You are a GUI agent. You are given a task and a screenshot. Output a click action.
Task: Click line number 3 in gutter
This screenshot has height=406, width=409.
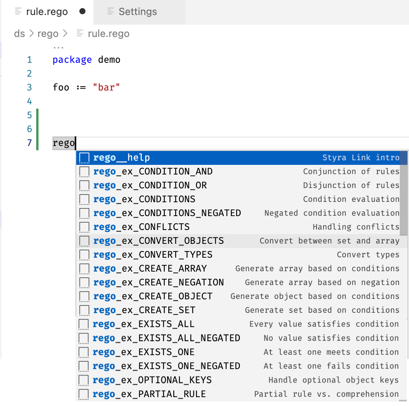pos(29,87)
